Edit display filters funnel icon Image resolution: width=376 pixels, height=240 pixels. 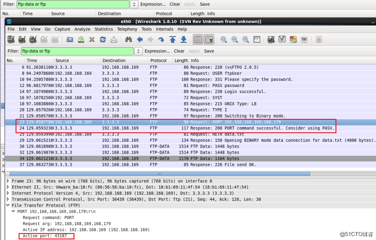point(282,40)
